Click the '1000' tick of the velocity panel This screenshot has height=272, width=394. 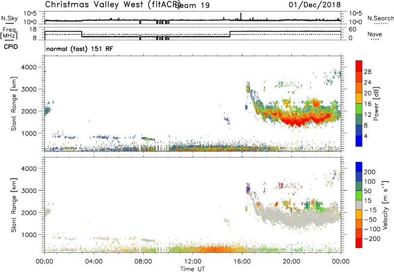(29, 235)
